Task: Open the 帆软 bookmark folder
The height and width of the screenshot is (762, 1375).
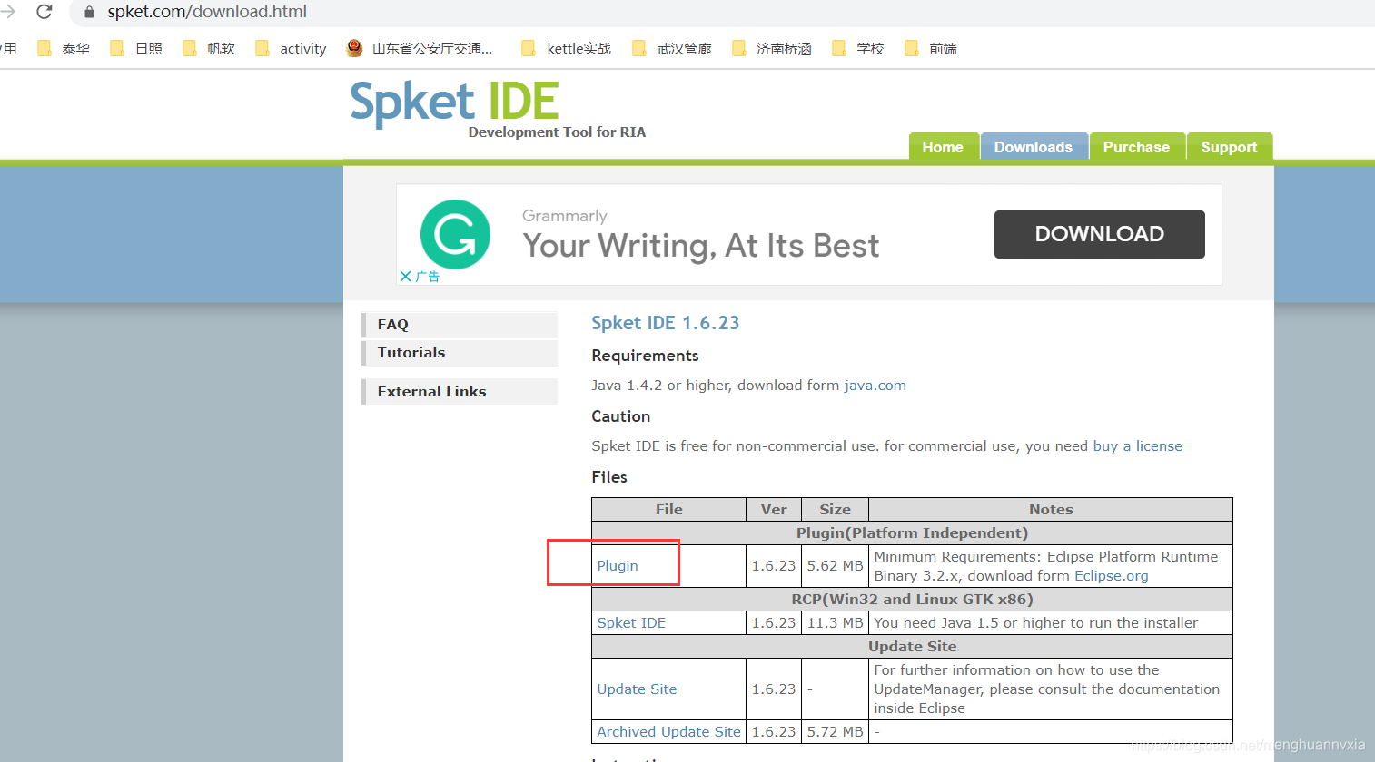Action: [x=209, y=48]
